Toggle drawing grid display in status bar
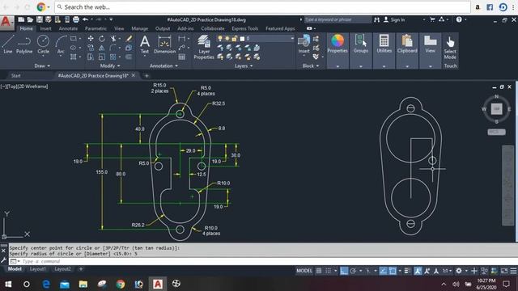 point(319,271)
